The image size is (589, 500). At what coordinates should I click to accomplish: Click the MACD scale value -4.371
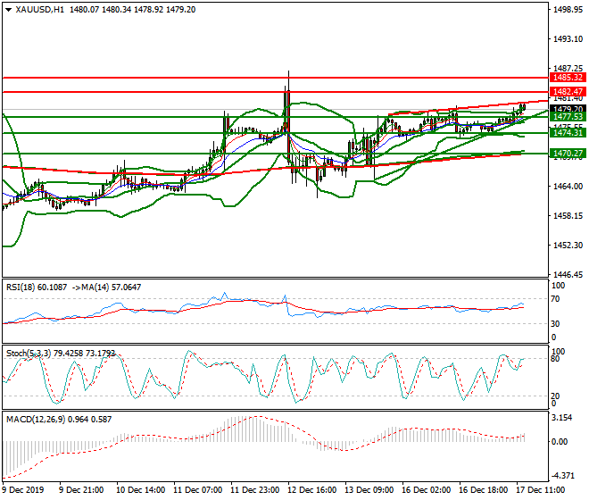pos(562,476)
